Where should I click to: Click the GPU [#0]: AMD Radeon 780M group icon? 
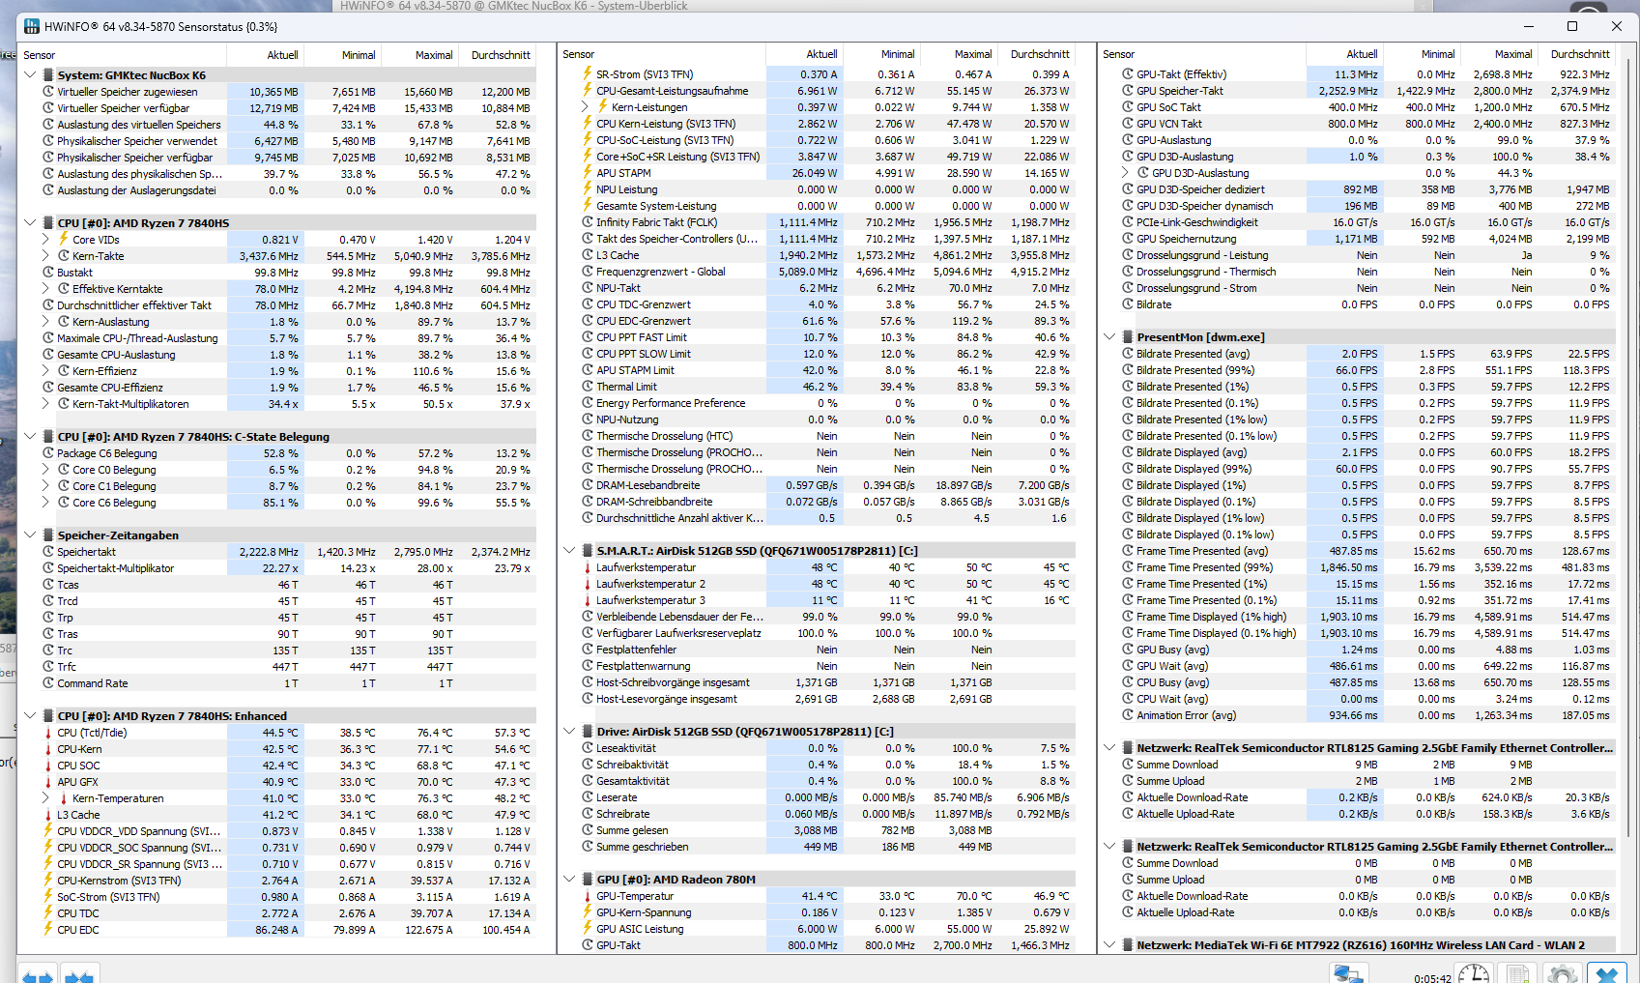[x=588, y=879]
